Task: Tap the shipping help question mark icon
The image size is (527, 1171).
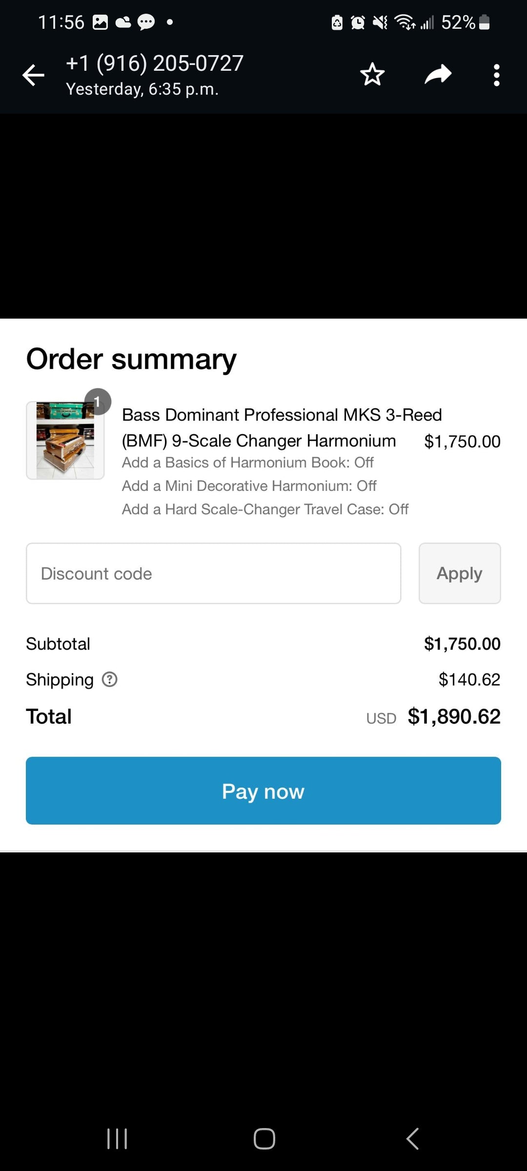Action: (109, 679)
